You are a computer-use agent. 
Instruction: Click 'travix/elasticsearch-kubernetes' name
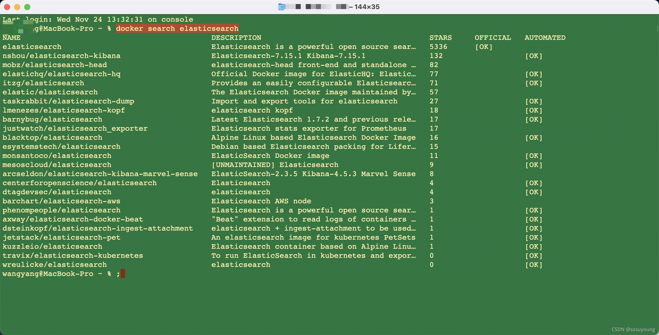(x=73, y=256)
